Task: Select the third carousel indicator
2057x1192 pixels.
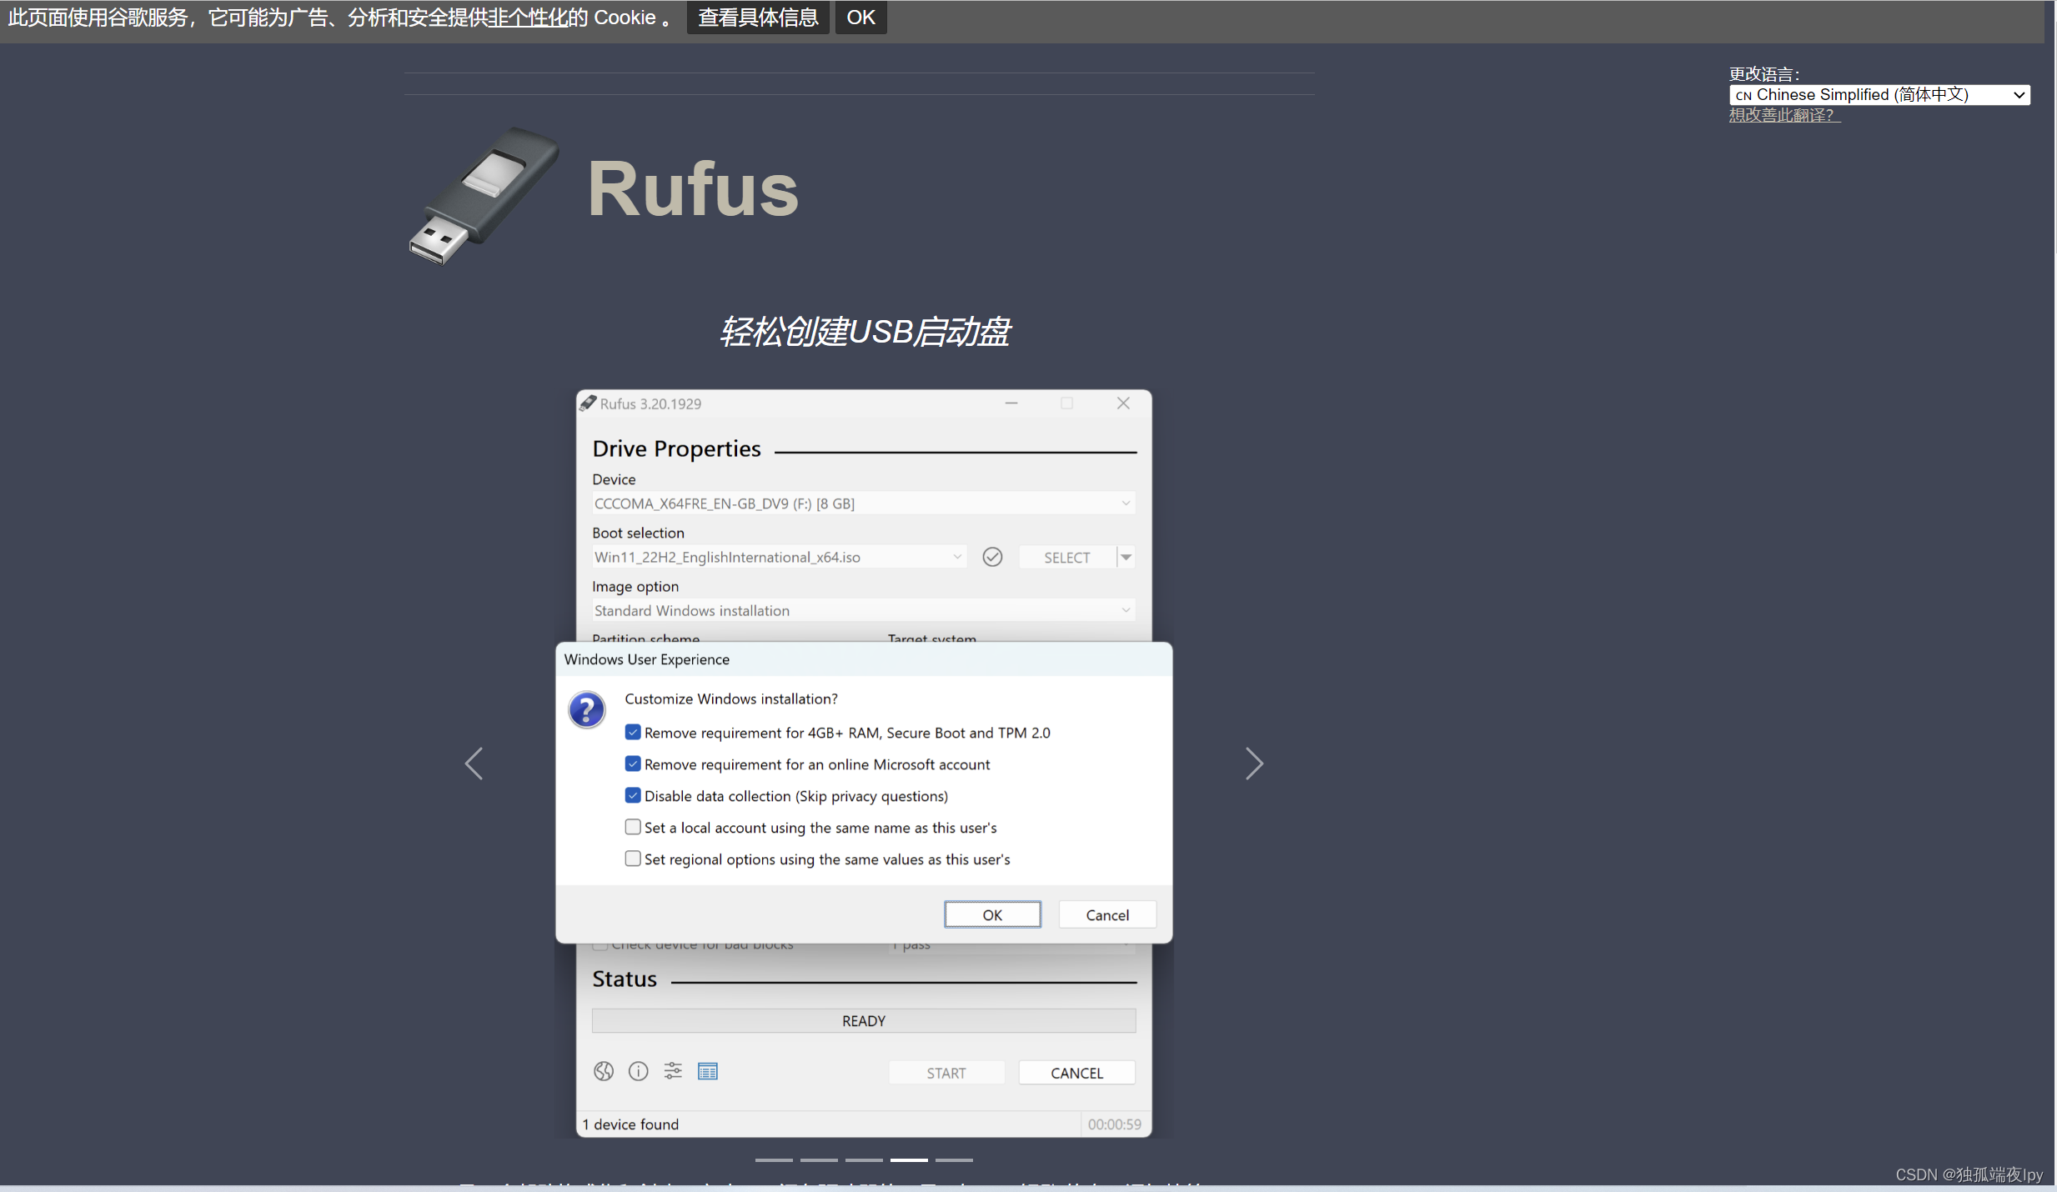Action: pos(864,1159)
